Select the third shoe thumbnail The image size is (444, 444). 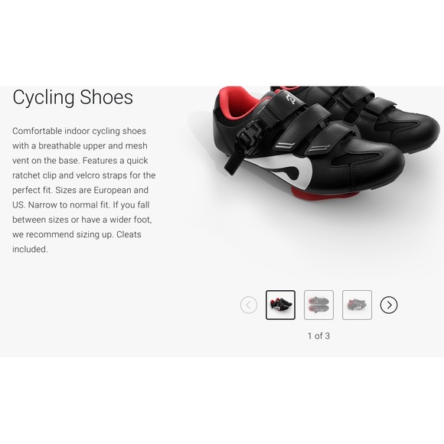357,305
